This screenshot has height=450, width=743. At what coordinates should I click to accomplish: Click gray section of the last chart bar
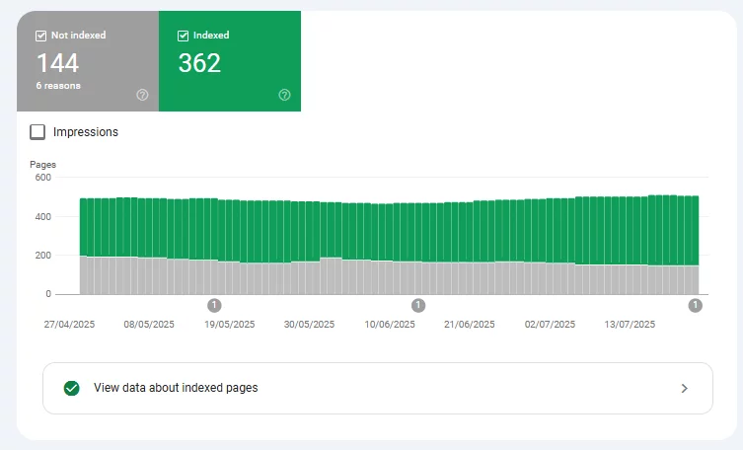tap(694, 279)
